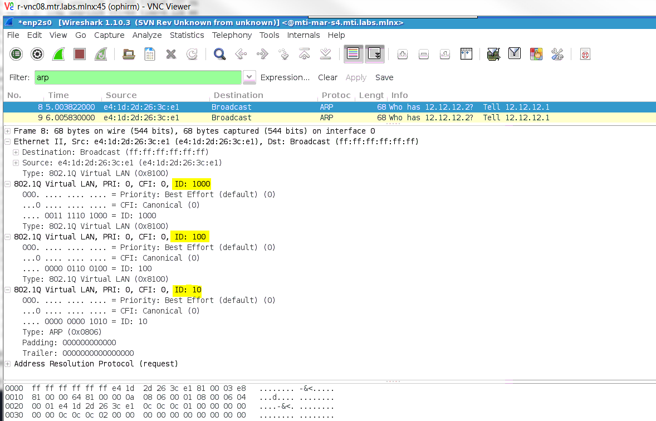The image size is (656, 421).
Task: Open the filter history dropdown arrow
Action: 248,77
